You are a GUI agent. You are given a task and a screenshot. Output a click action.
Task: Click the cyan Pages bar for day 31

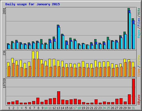(x=134, y=36)
